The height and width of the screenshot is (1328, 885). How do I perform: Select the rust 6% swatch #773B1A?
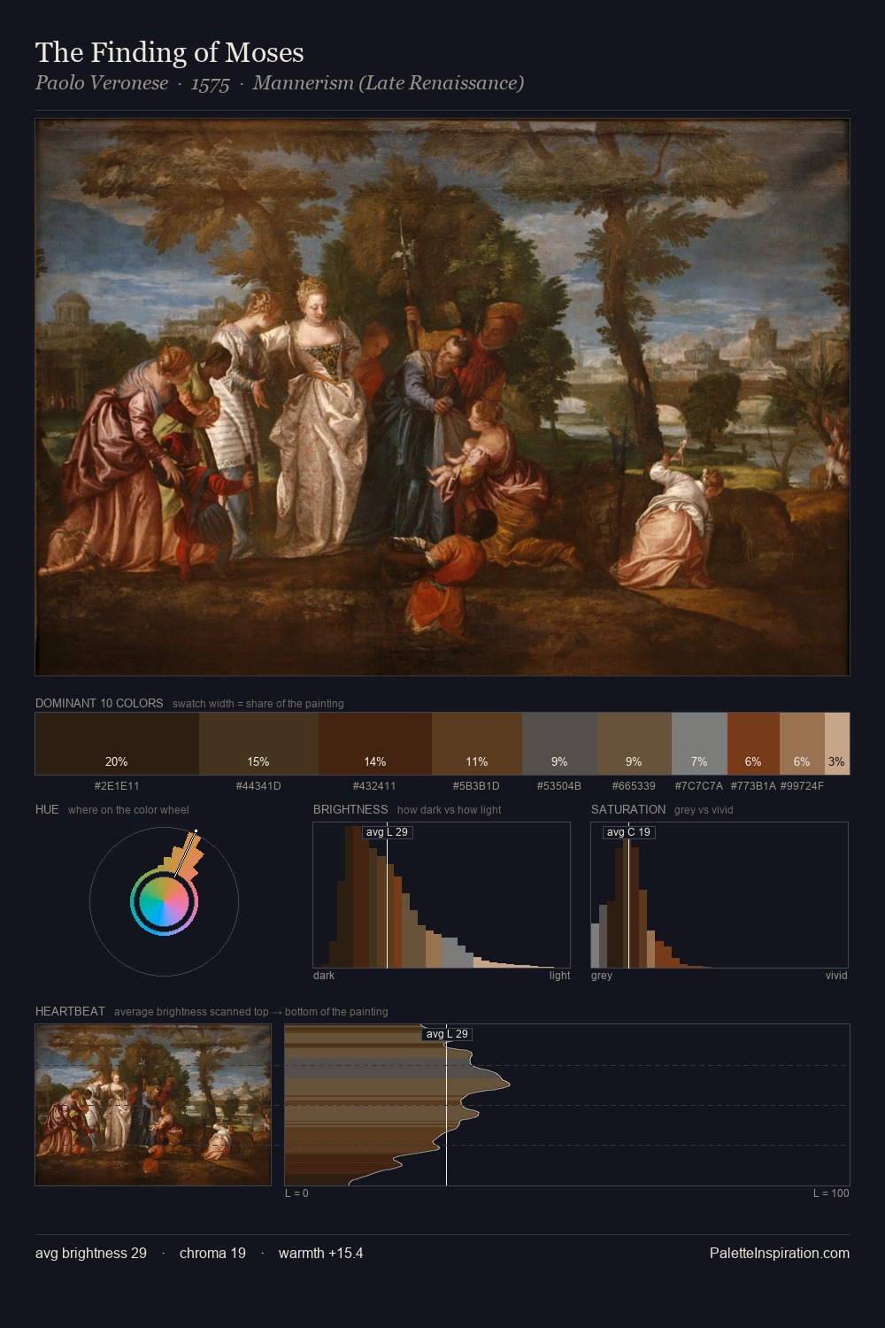point(753,744)
